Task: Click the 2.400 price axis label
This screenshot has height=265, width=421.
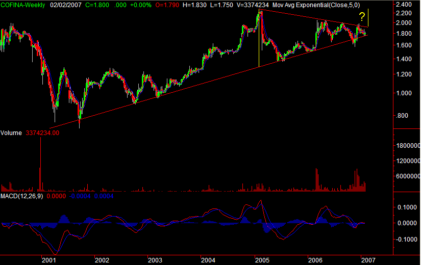Action: (x=404, y=5)
